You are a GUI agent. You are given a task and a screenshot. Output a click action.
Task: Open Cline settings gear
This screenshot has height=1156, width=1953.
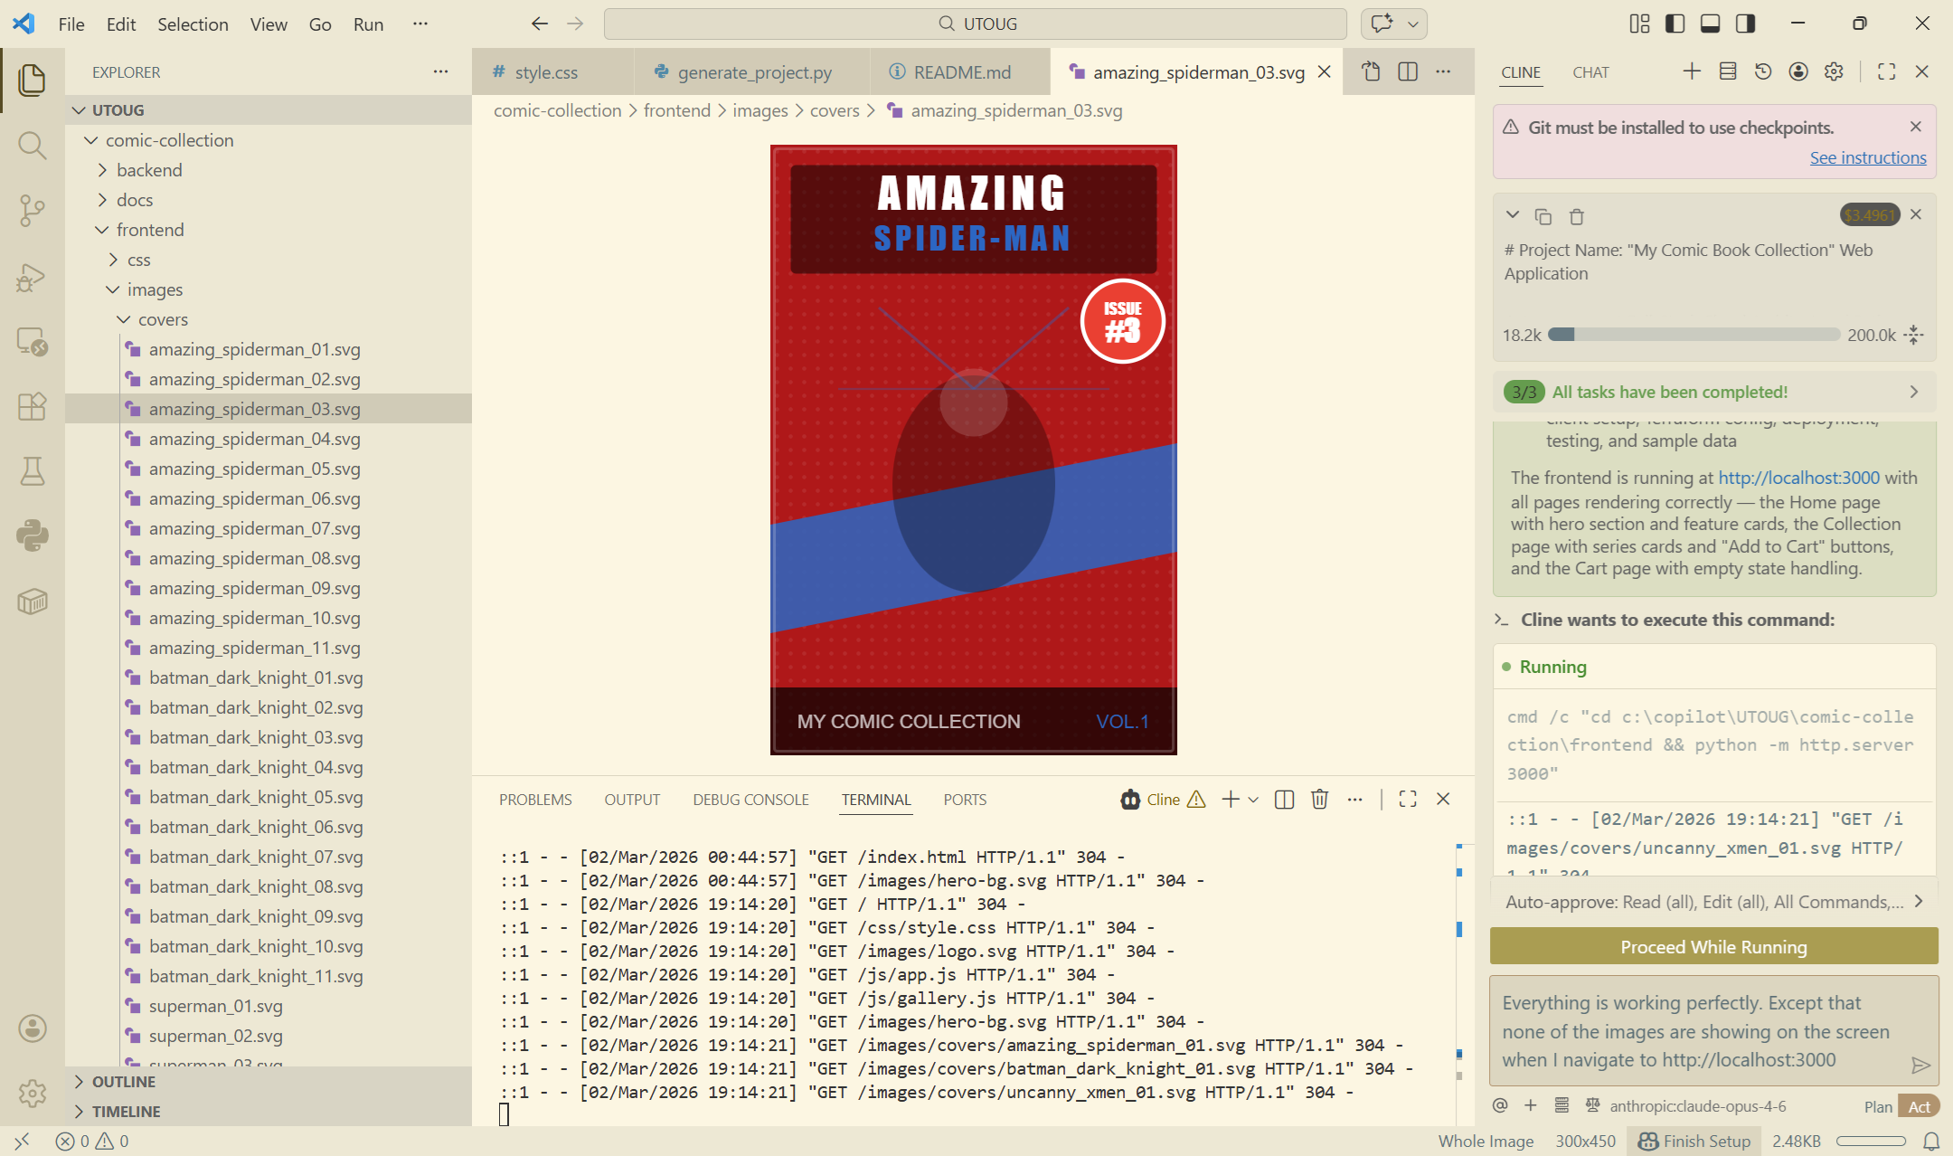pyautogui.click(x=1834, y=71)
